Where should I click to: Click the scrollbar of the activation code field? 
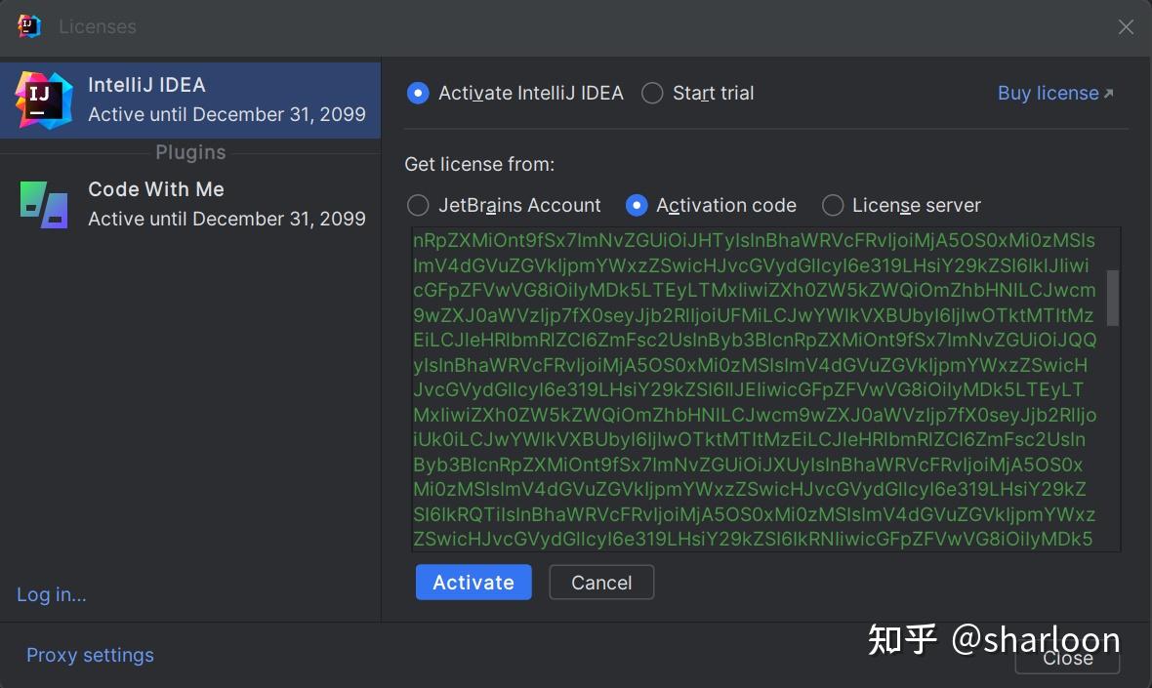click(x=1112, y=293)
